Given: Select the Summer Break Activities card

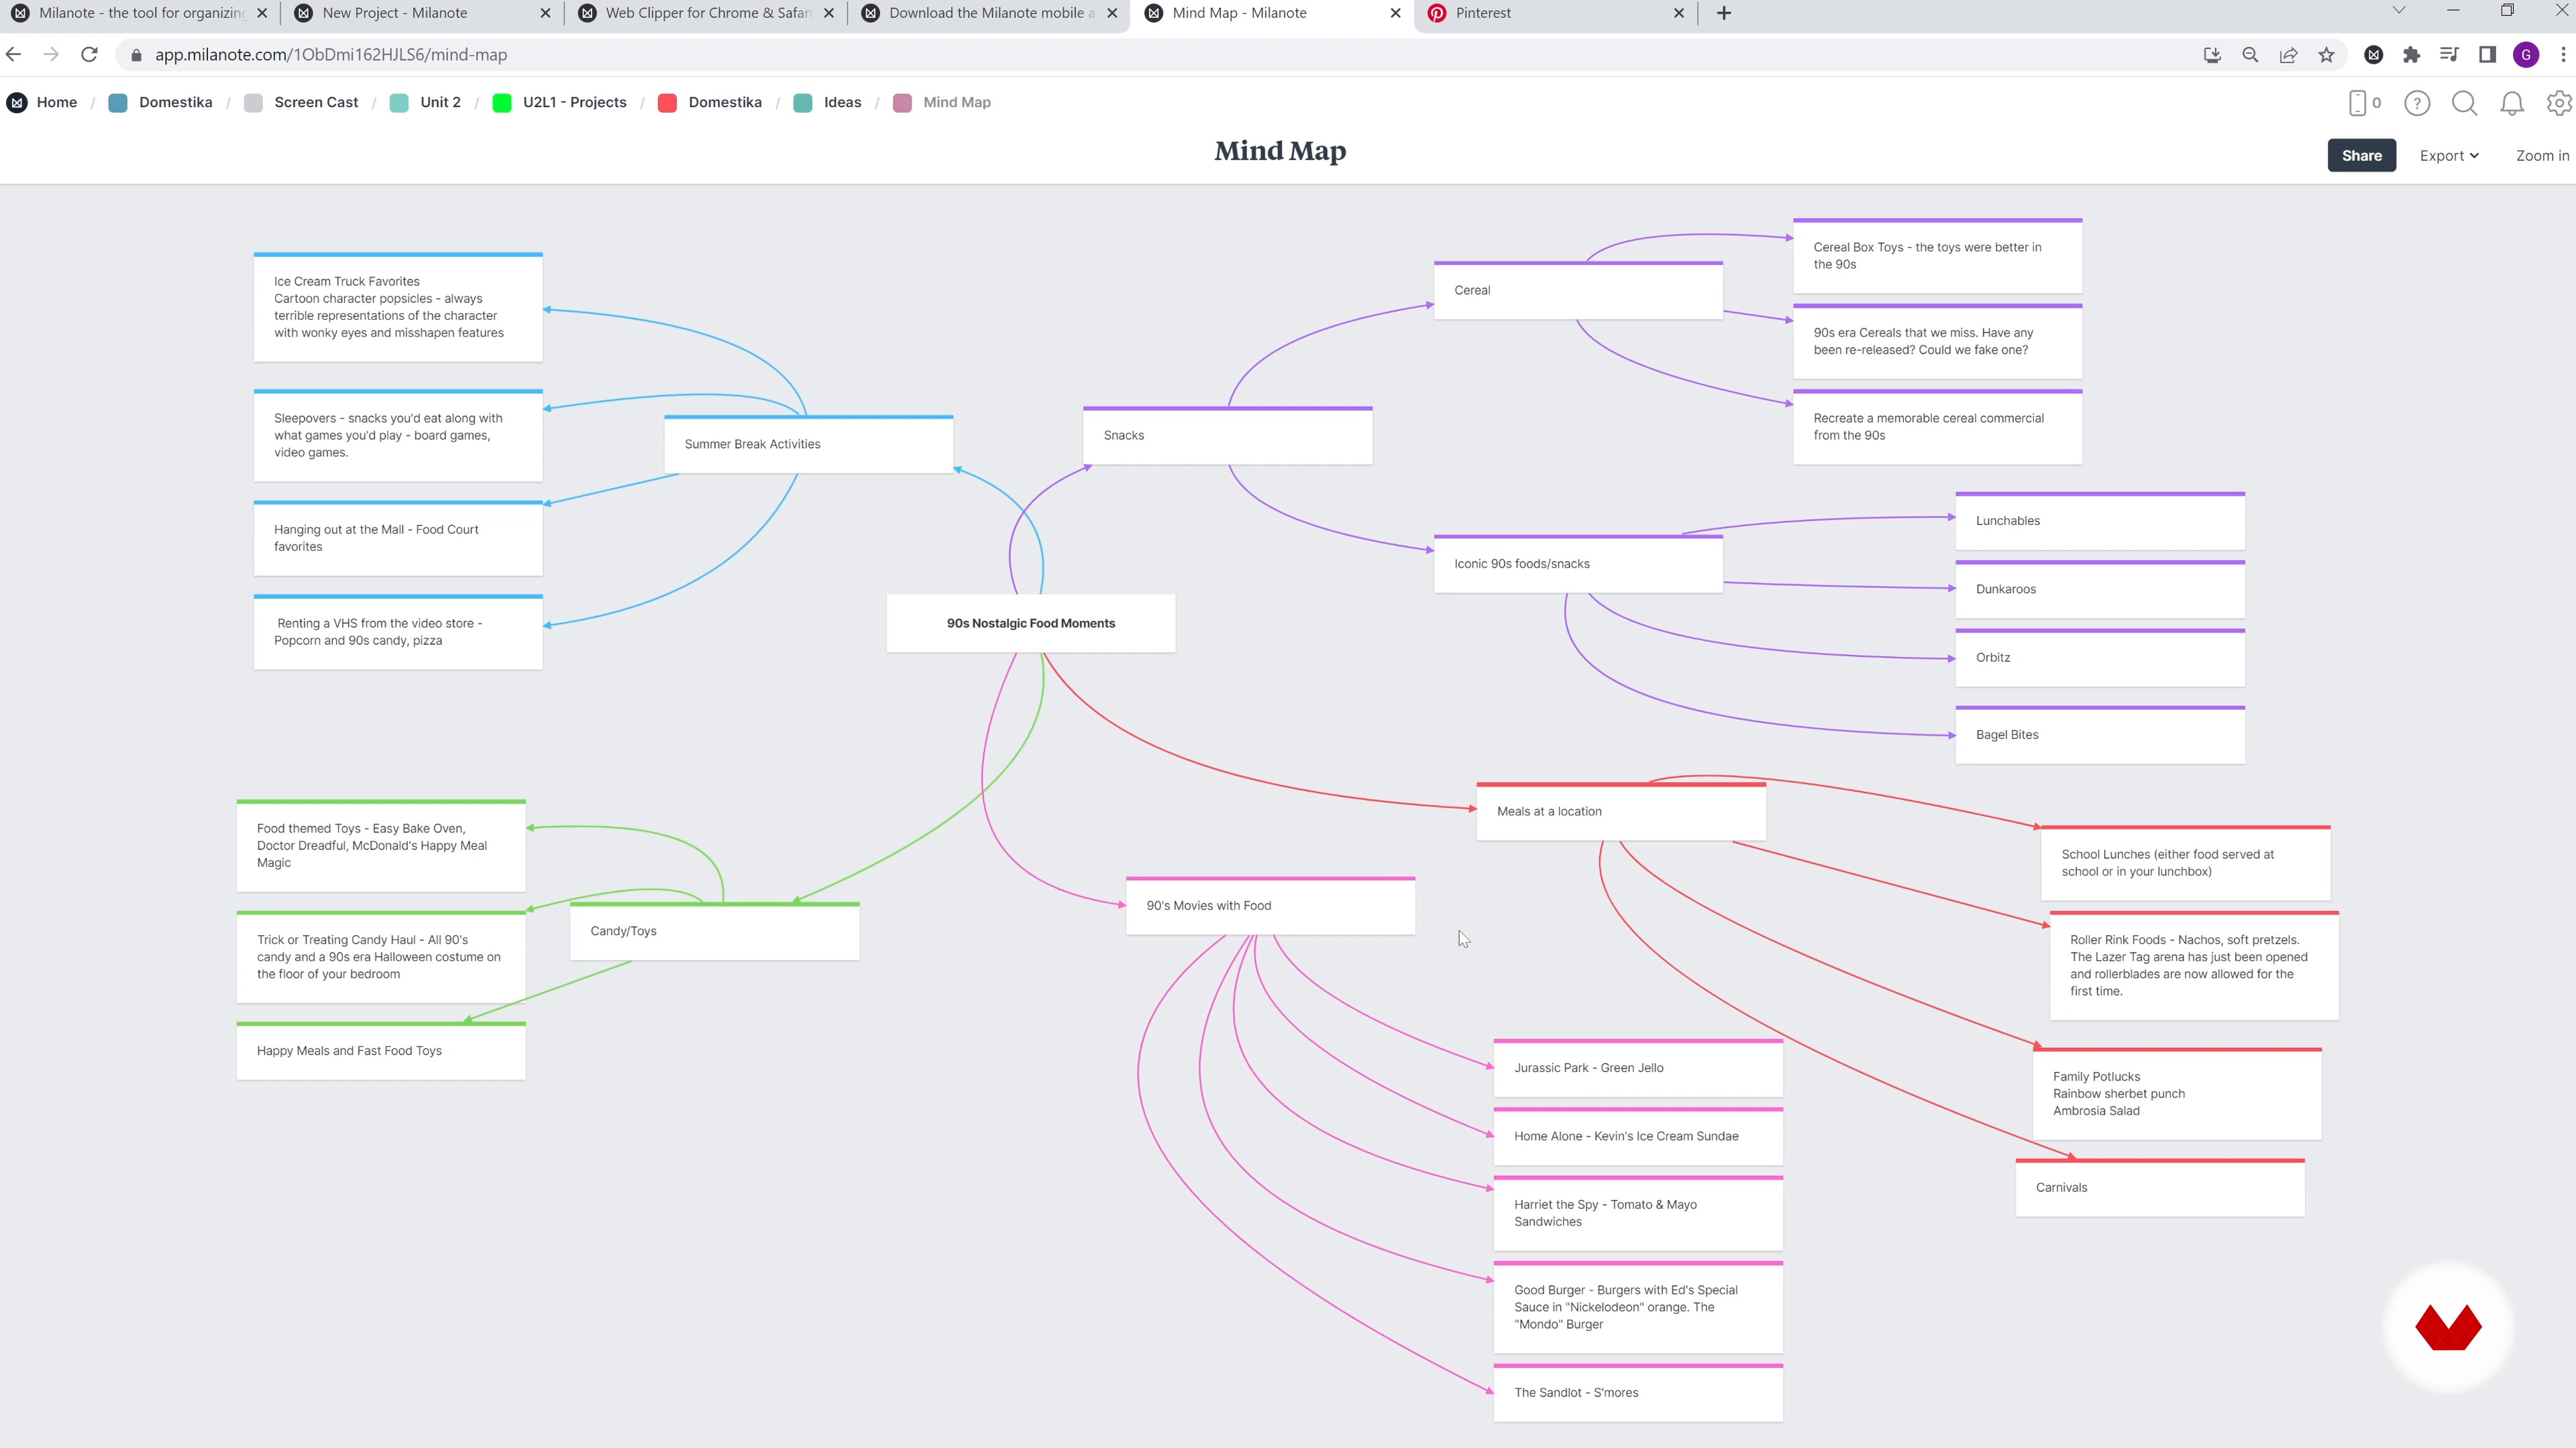Looking at the screenshot, I should 808,444.
